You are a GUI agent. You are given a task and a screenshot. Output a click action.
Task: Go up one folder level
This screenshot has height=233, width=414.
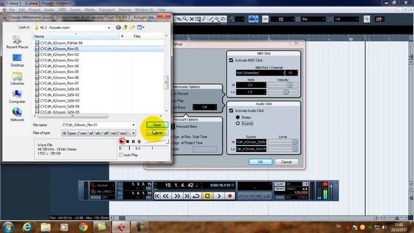pos(125,27)
